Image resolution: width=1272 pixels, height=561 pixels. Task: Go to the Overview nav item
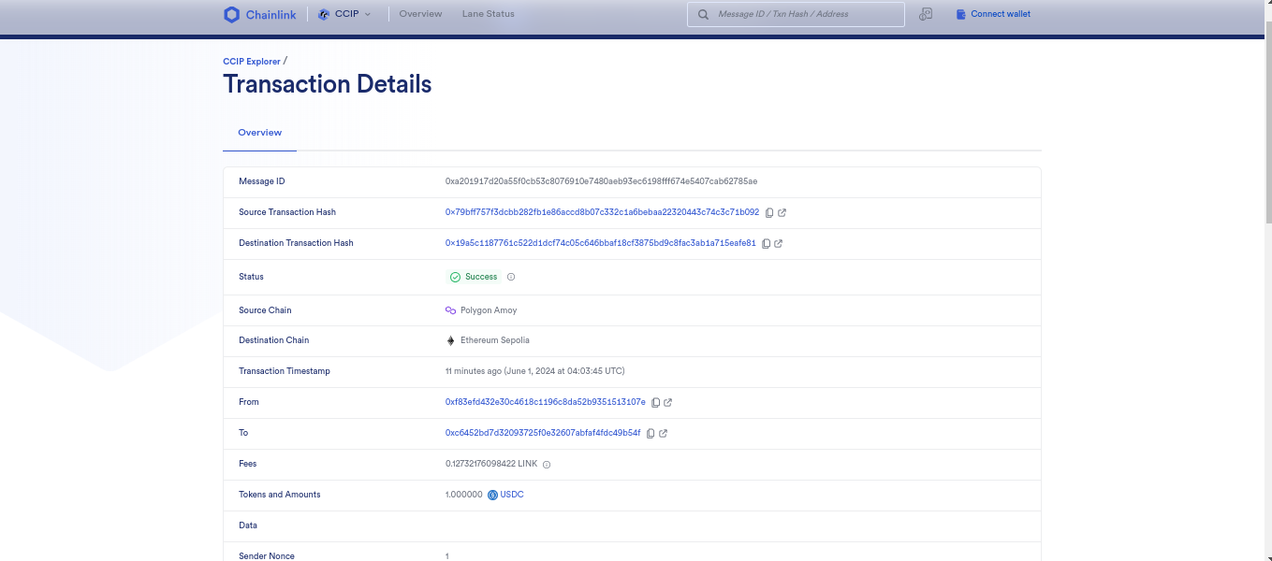[x=420, y=14]
